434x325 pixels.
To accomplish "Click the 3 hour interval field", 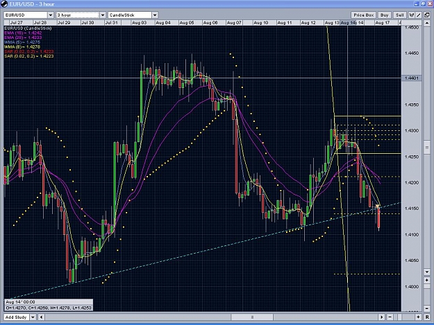I will [x=78, y=15].
